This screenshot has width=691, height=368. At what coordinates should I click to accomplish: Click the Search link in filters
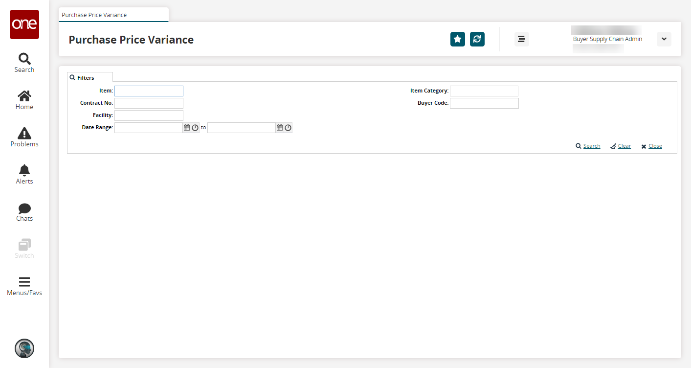coord(591,146)
